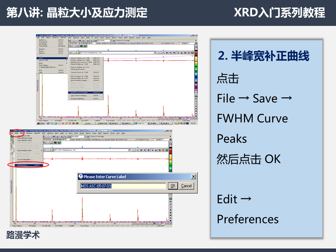Image resolution: width=336 pixels, height=252 pixels.
Task: Expand Molybdenum PDF dropdown in upper window
Action: click(x=155, y=52)
